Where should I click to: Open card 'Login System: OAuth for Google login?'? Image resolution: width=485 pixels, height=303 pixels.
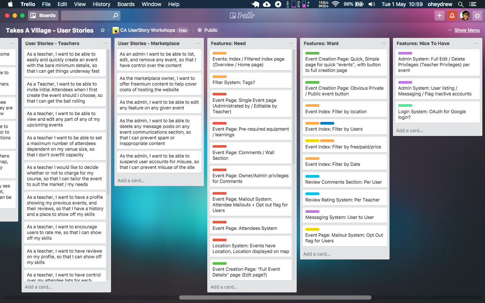(438, 111)
